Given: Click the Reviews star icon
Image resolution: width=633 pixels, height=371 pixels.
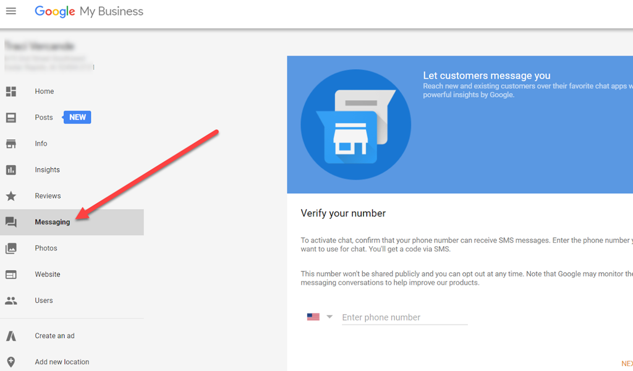Looking at the screenshot, I should point(11,196).
